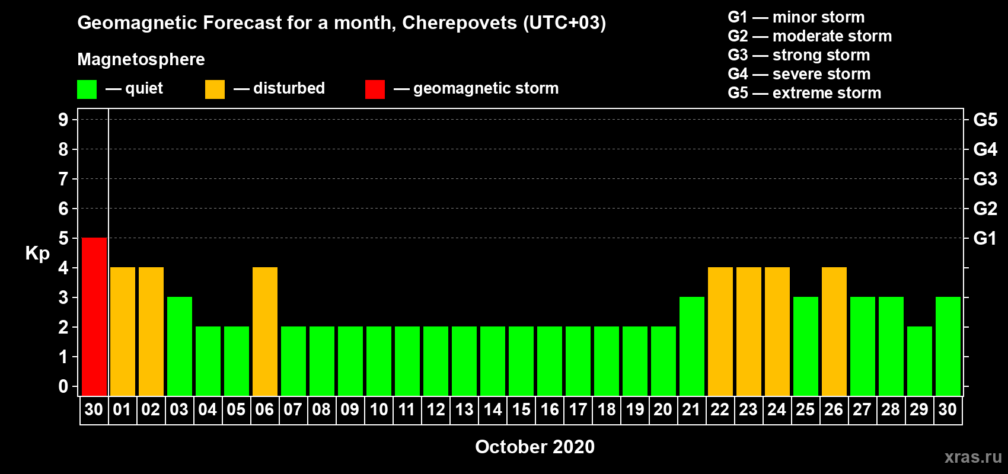The image size is (1008, 474).
Task: Click the 'G4 — severe storm' legend line
Action: [x=799, y=74]
